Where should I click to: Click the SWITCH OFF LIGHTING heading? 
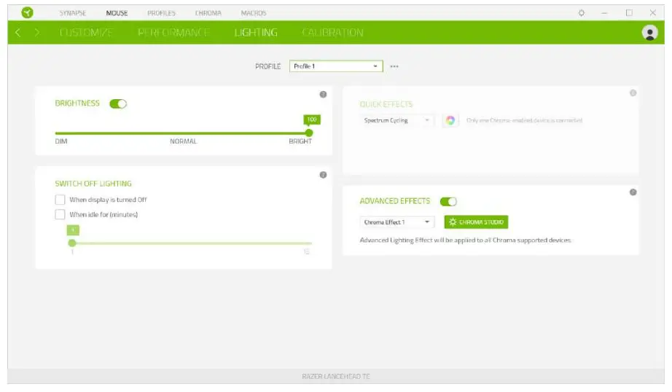pyautogui.click(x=93, y=184)
